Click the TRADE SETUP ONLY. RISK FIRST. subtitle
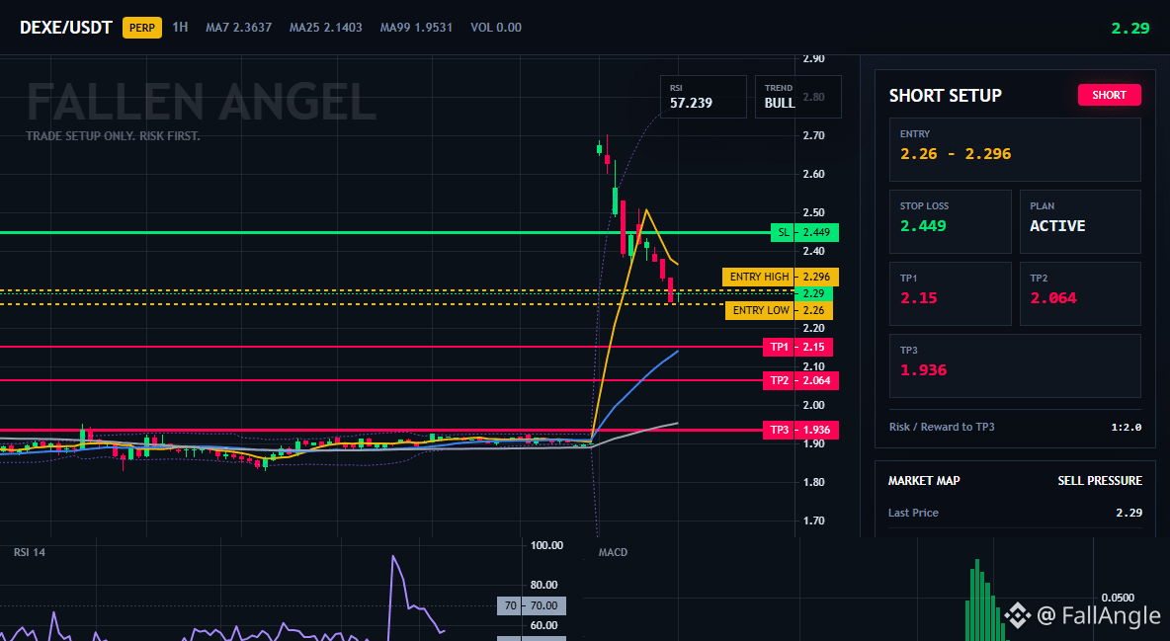Viewport: 1170px width, 641px height. tap(113, 136)
